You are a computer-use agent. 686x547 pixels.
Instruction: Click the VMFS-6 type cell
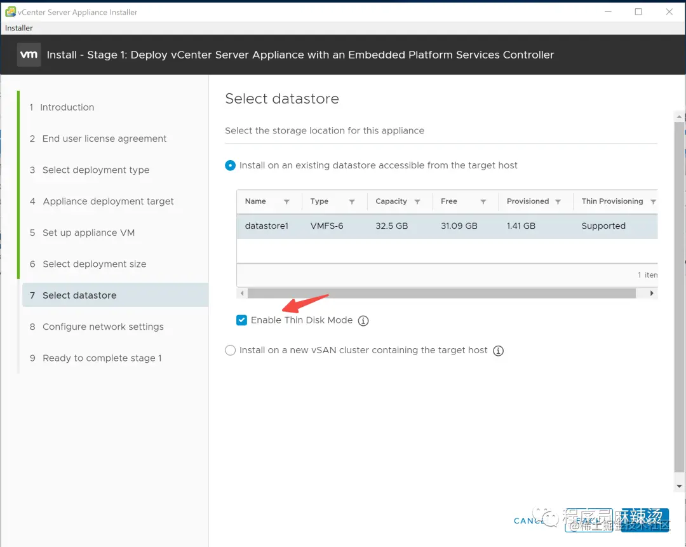tap(327, 226)
